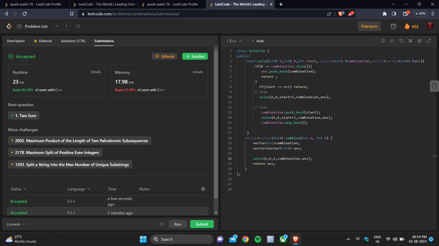Viewport: 439px width, 246px height.
Task: Open the submissions table settings gear
Action: pyautogui.click(x=203, y=189)
